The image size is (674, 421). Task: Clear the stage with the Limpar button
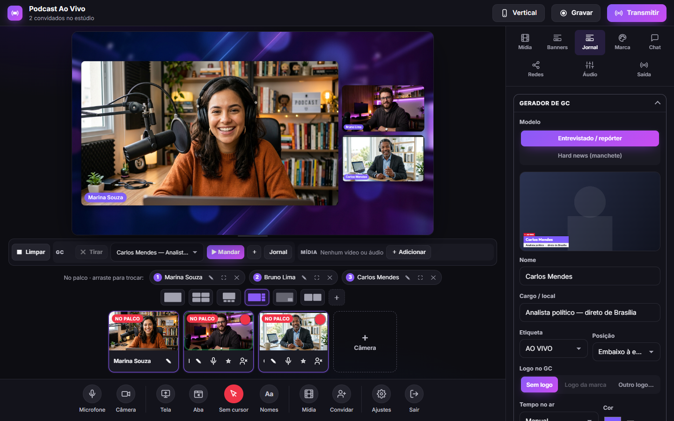pyautogui.click(x=31, y=252)
